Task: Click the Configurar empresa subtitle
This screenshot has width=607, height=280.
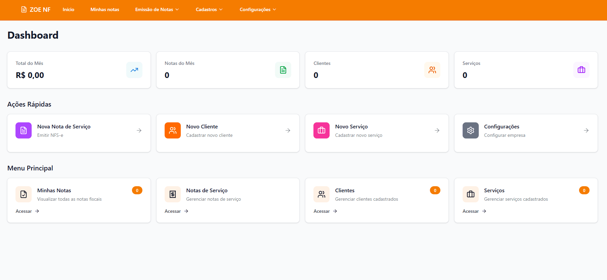Action: pos(505,135)
